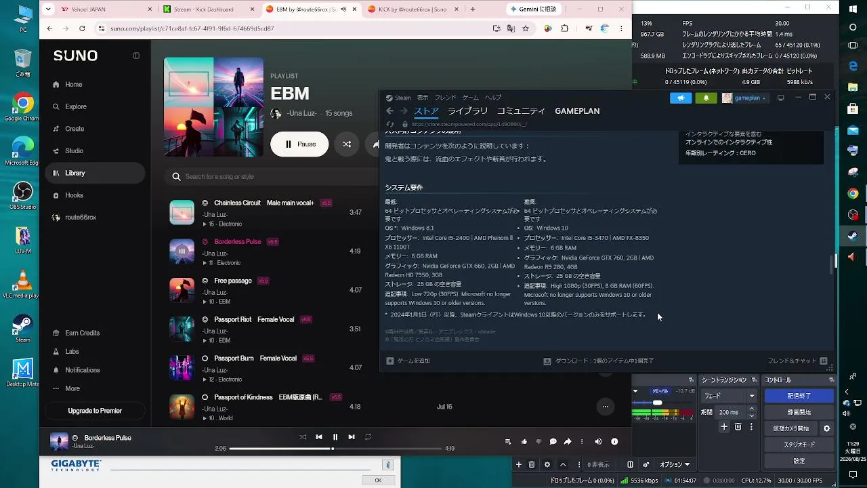Mute the Suno player volume
Image resolution: width=867 pixels, height=488 pixels.
click(x=598, y=442)
